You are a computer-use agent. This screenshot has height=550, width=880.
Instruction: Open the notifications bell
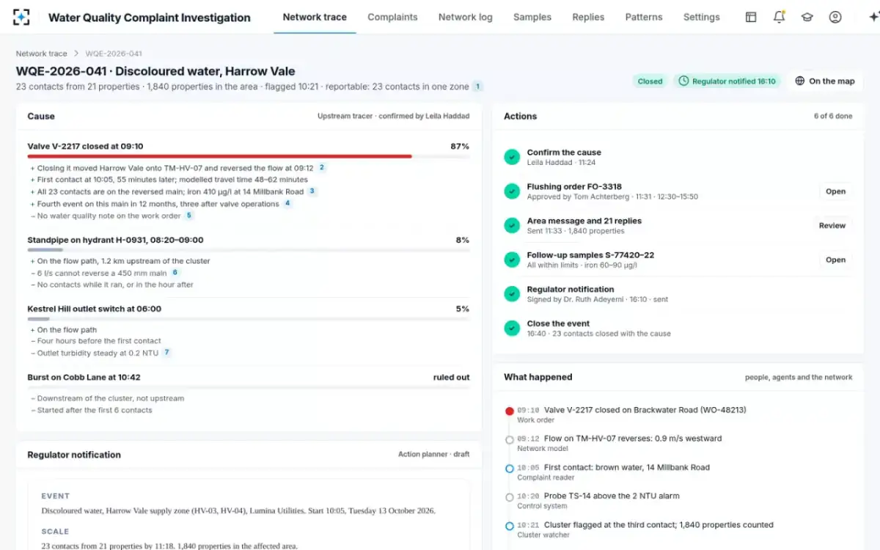click(x=779, y=17)
